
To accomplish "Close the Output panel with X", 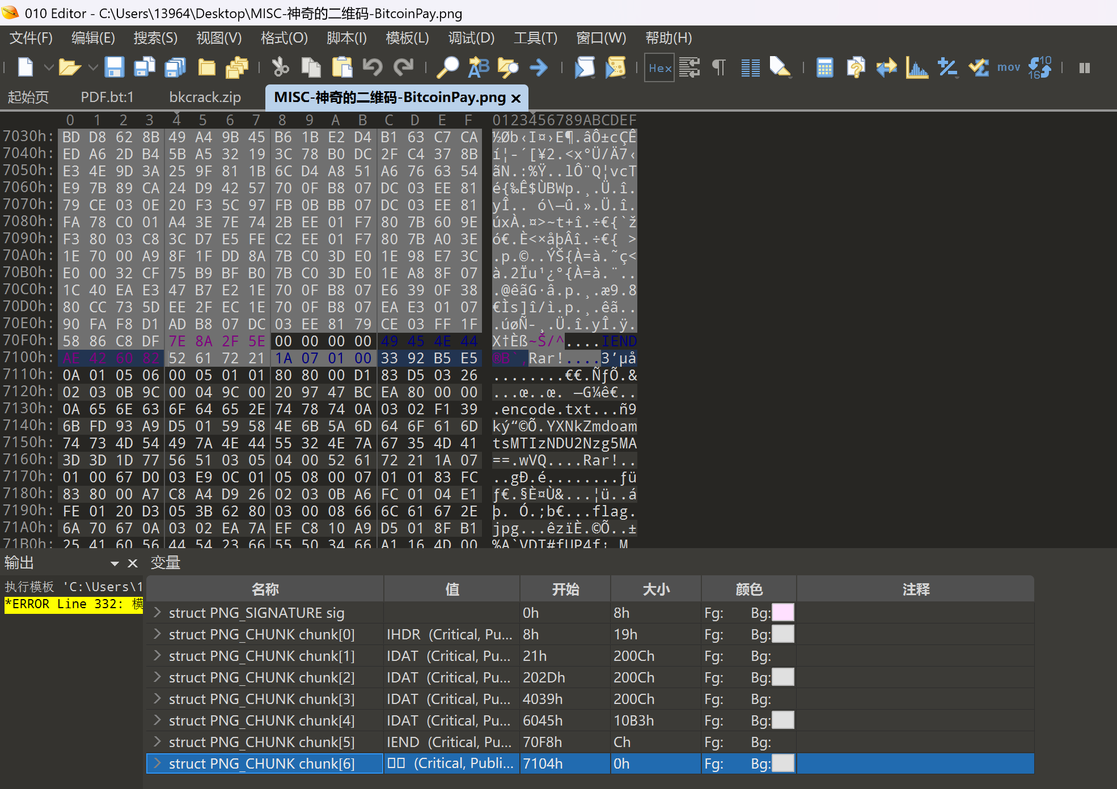I will 133,563.
